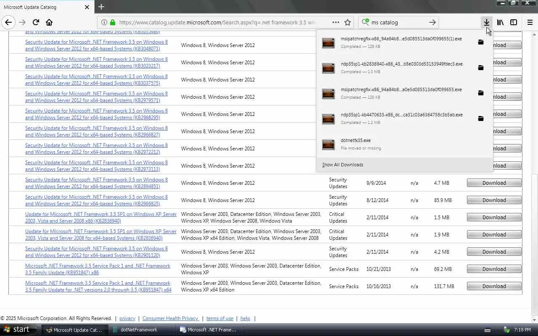Switch to Microsoft Update Cat... taskbar button
The width and height of the screenshot is (538, 336).
pos(74,330)
